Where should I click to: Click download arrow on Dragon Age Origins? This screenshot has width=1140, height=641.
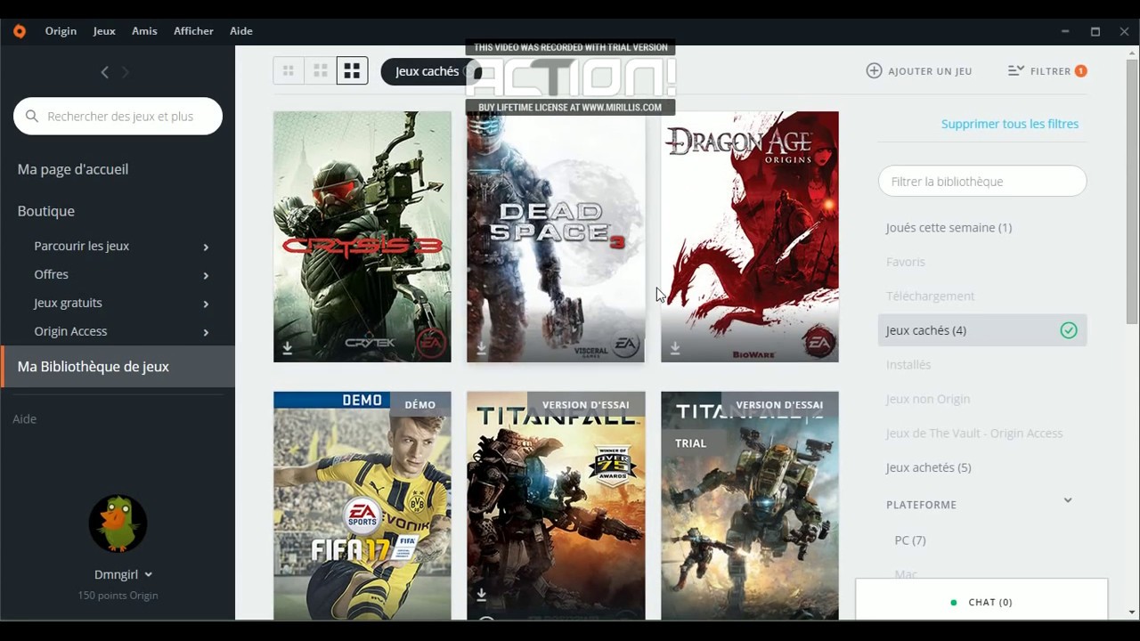click(x=675, y=348)
